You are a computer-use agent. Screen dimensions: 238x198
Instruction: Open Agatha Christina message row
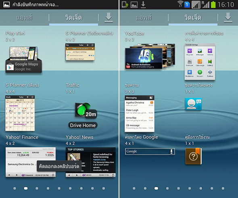click(140, 104)
